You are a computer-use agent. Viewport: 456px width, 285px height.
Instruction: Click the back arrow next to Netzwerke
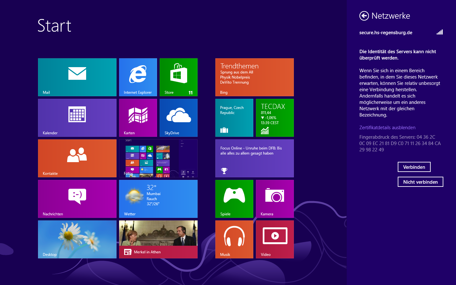coord(364,16)
